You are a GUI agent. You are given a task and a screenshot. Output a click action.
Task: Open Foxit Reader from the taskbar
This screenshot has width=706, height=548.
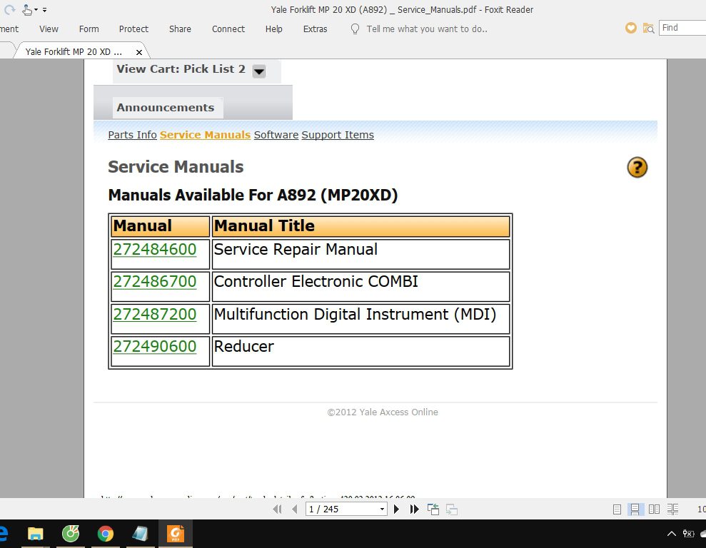click(x=175, y=533)
